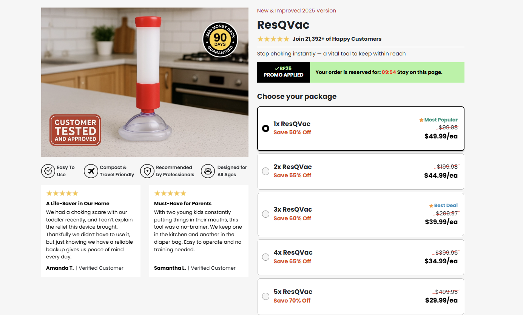
Task: Click the 90 Days Money Back badge
Action: [x=220, y=40]
